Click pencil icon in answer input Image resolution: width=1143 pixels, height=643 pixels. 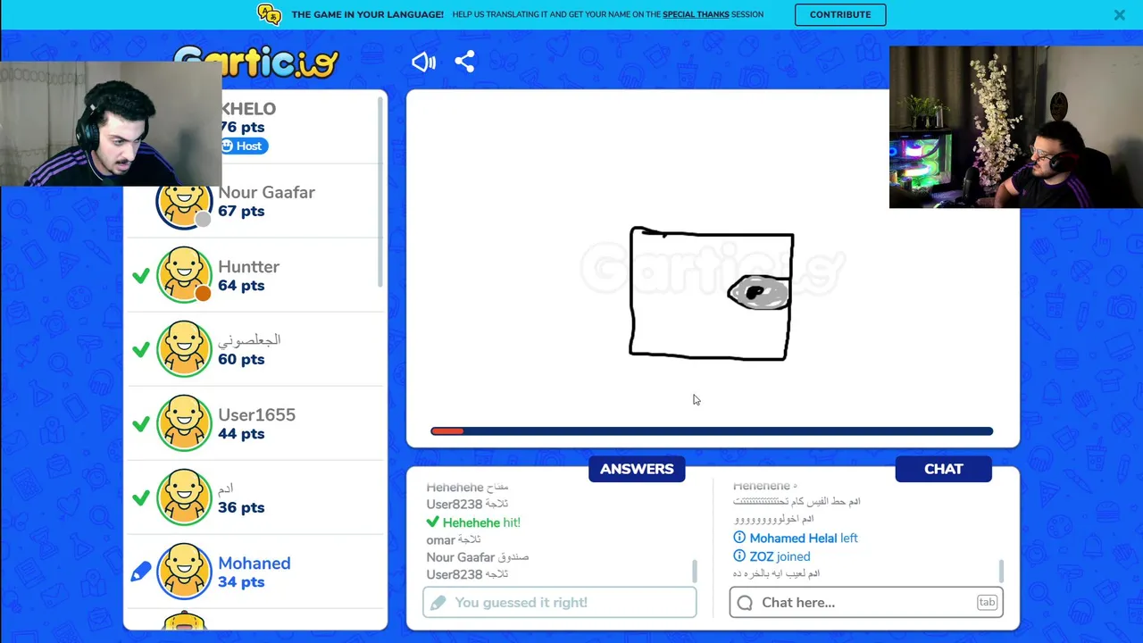pyautogui.click(x=438, y=603)
